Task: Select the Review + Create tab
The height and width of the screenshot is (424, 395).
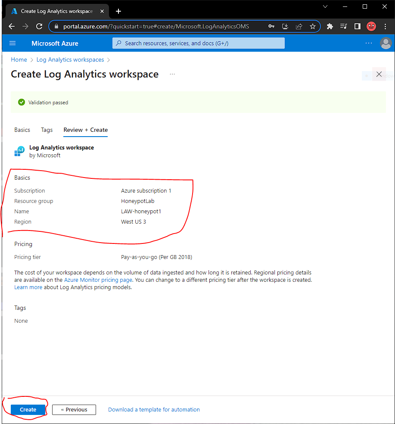Action: point(86,130)
